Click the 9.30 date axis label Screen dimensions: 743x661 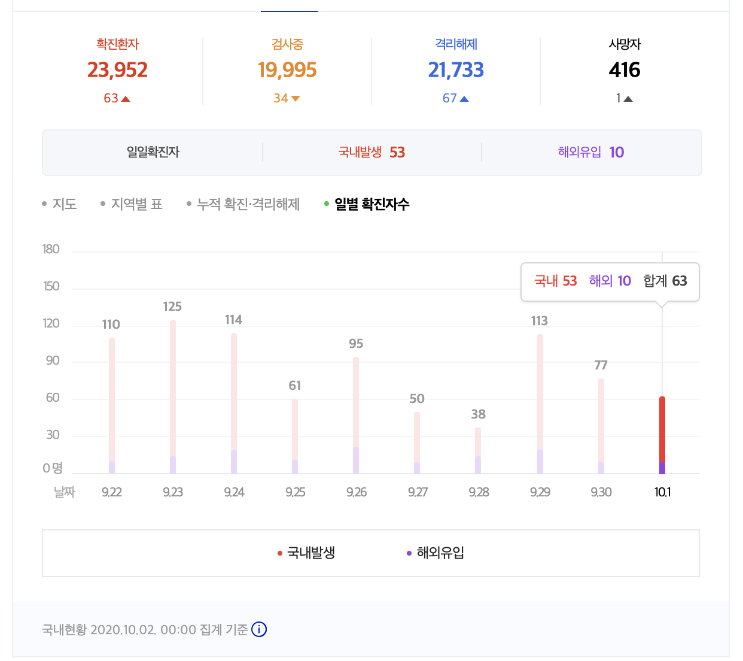pyautogui.click(x=601, y=492)
